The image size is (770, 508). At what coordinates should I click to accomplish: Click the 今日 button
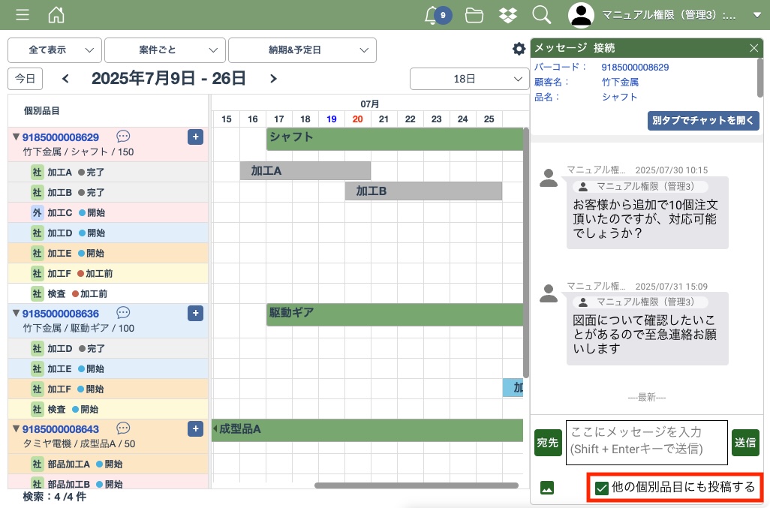26,79
